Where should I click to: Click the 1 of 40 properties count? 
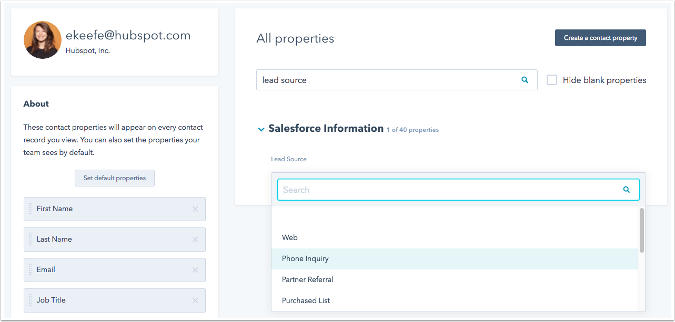pyautogui.click(x=412, y=130)
